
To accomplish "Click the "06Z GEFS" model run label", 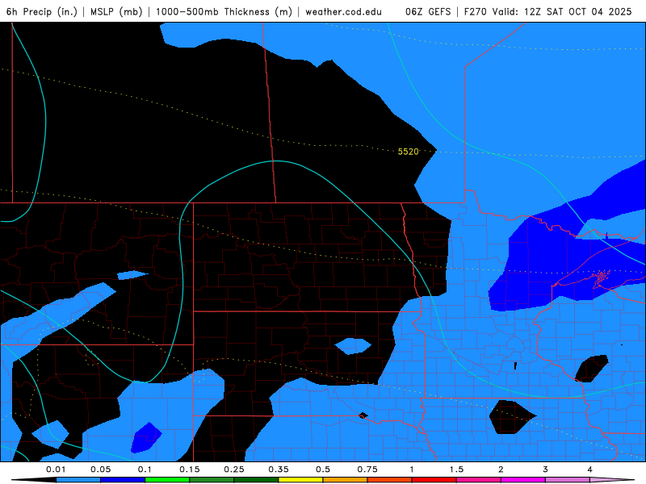I will (x=428, y=11).
